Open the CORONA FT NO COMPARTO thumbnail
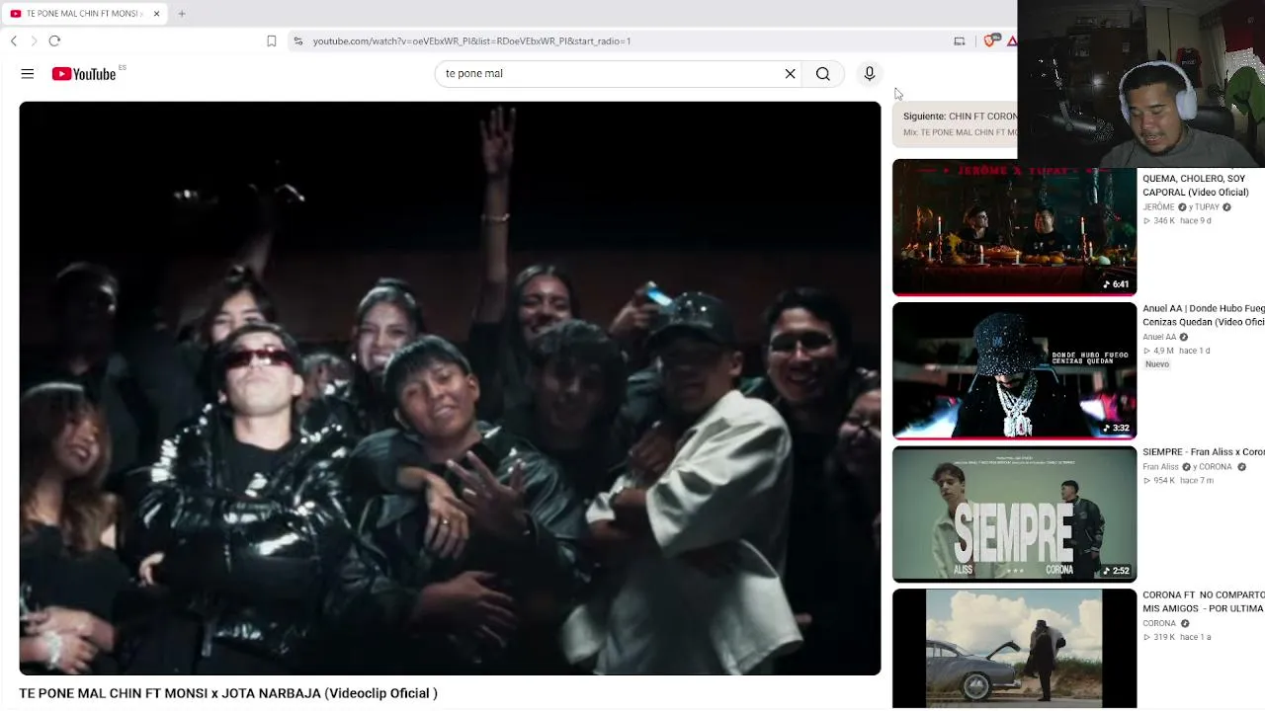The width and height of the screenshot is (1265, 711). click(x=1014, y=649)
